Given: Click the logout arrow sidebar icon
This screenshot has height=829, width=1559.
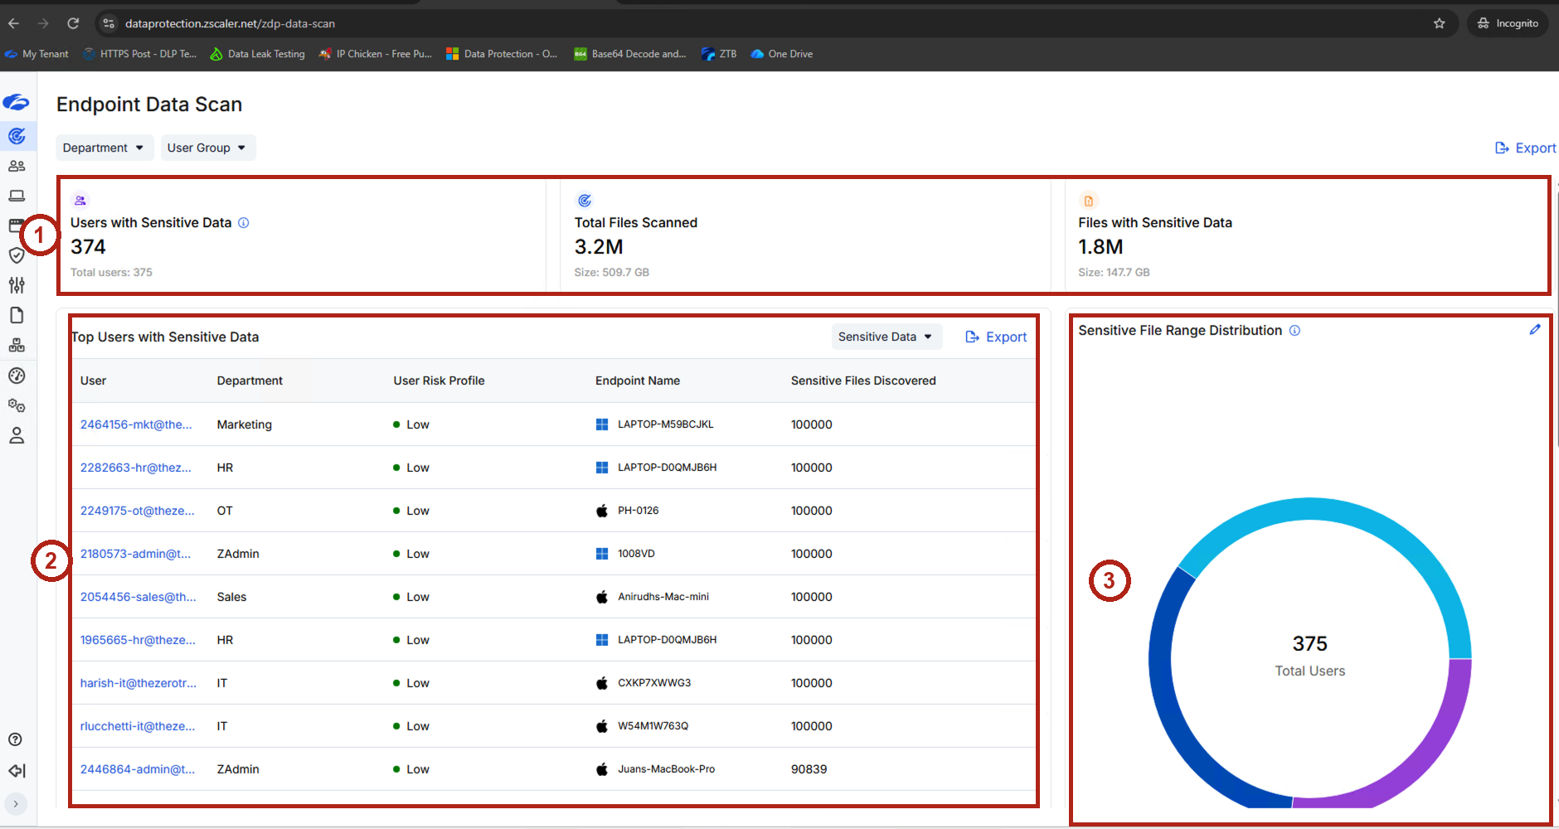Looking at the screenshot, I should pos(17,771).
